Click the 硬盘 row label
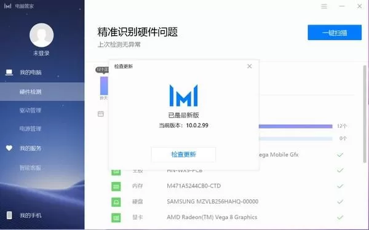The width and height of the screenshot is (369, 230). (x=138, y=202)
